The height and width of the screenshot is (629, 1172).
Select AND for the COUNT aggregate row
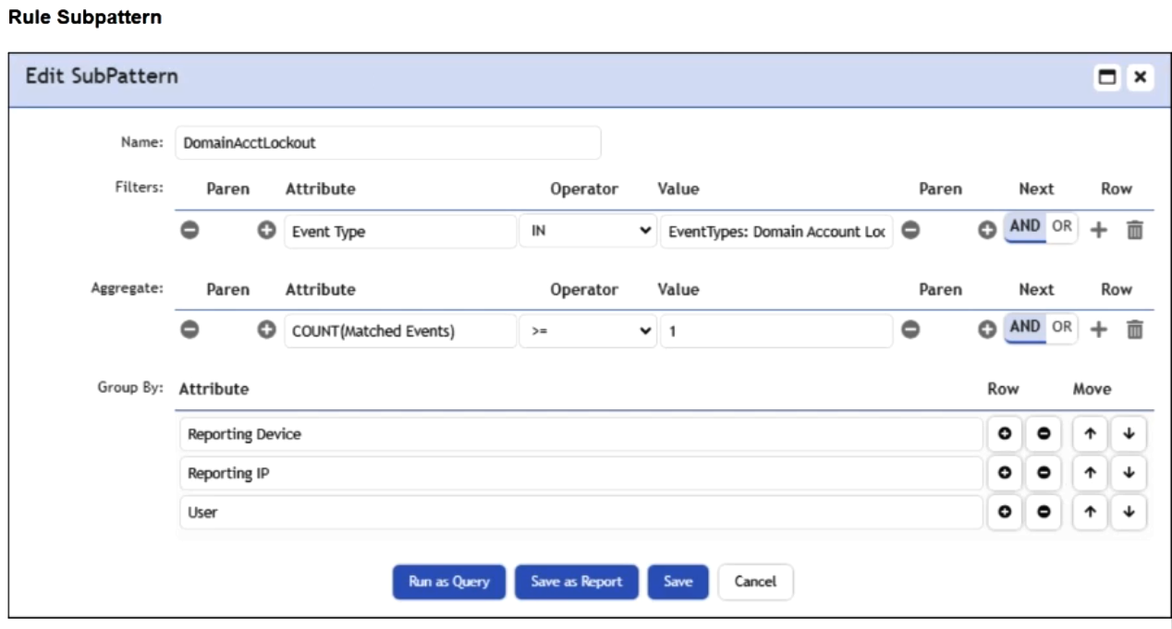[1025, 328]
